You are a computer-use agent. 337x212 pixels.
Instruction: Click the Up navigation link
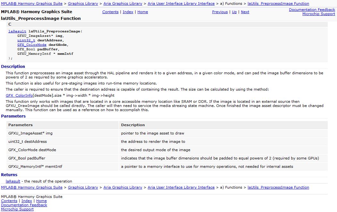[234, 12]
